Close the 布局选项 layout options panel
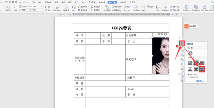This screenshot has height=108, width=214. 204,44
